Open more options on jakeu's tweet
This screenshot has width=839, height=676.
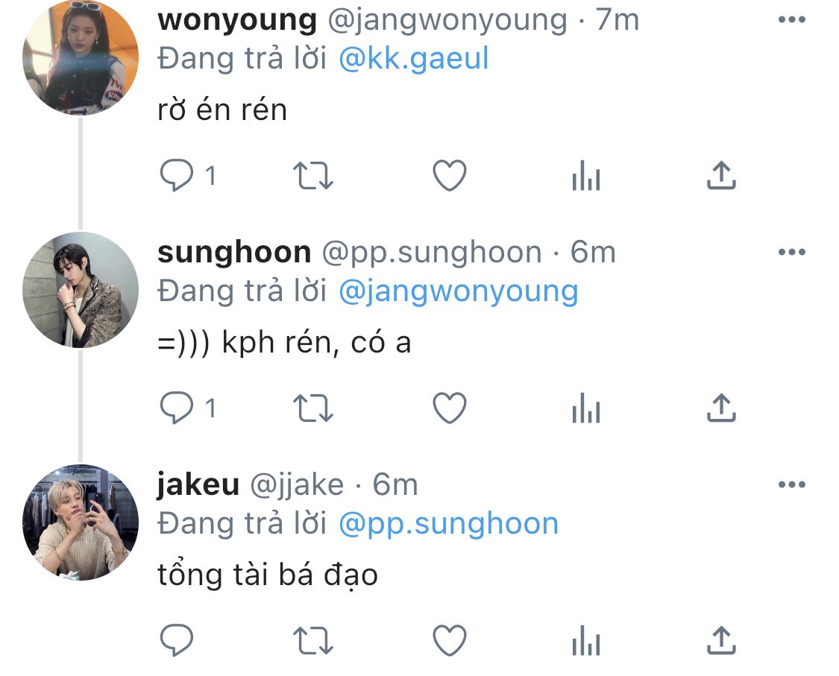coord(792,484)
